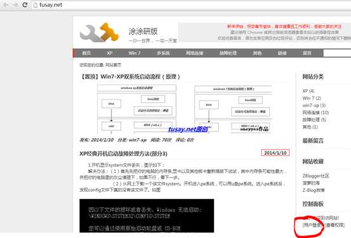This screenshot has height=238, width=351.
Task: Click the 用户登录 login link
Action: click(312, 225)
